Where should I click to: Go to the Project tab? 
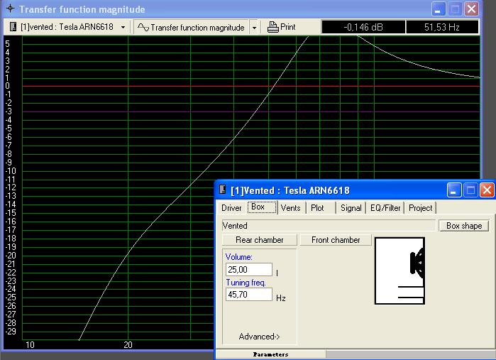click(420, 208)
